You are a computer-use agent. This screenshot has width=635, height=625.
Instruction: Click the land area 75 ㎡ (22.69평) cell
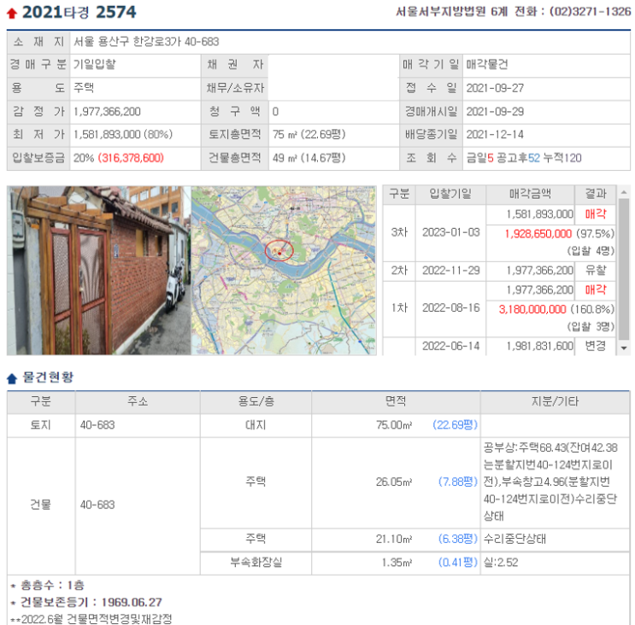tap(309, 134)
